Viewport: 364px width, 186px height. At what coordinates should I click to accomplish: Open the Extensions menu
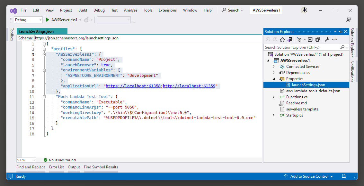[168, 10]
